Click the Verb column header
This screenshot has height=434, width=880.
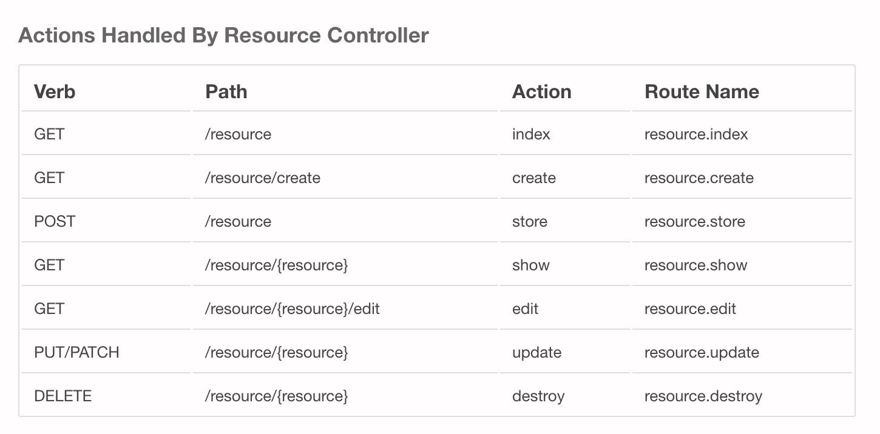[55, 92]
